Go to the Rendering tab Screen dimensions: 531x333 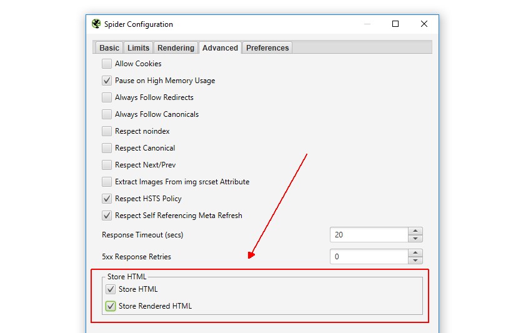point(176,48)
